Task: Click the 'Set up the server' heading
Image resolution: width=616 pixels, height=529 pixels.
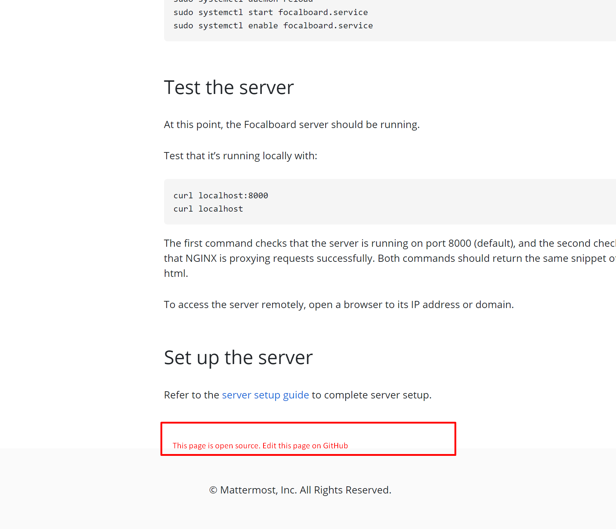Action: [x=238, y=358]
